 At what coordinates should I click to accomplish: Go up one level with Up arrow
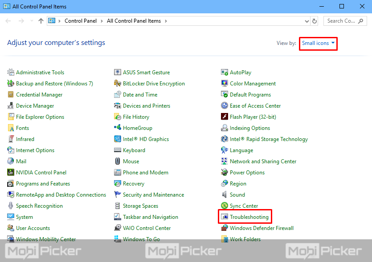[x=41, y=21]
